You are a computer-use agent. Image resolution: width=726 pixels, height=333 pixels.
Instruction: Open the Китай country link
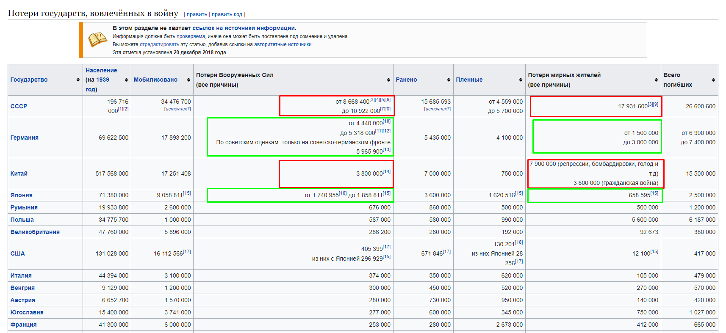click(x=19, y=173)
